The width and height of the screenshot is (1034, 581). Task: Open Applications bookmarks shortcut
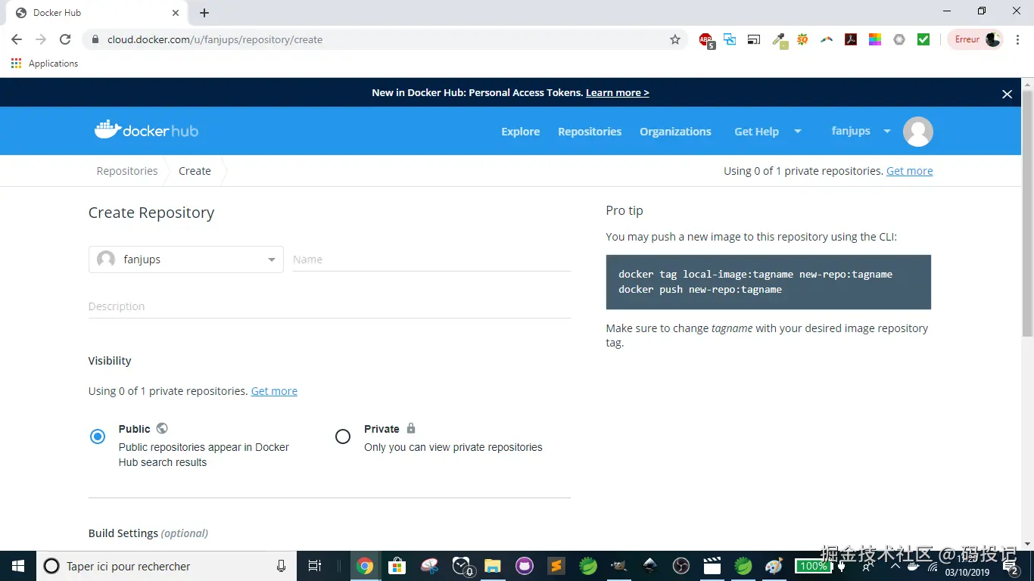click(45, 64)
